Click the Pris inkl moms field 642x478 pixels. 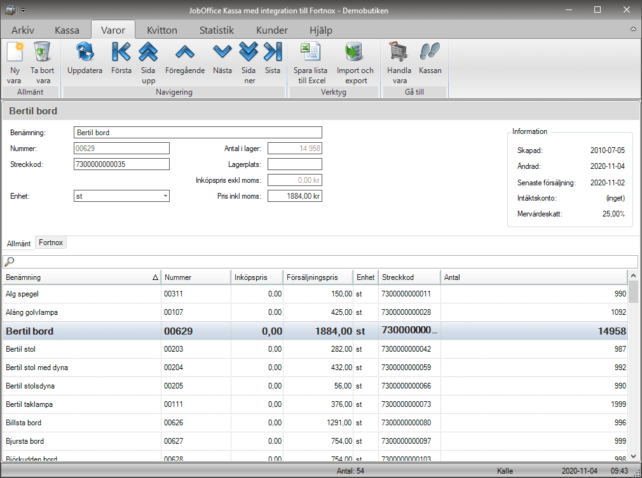pyautogui.click(x=295, y=196)
